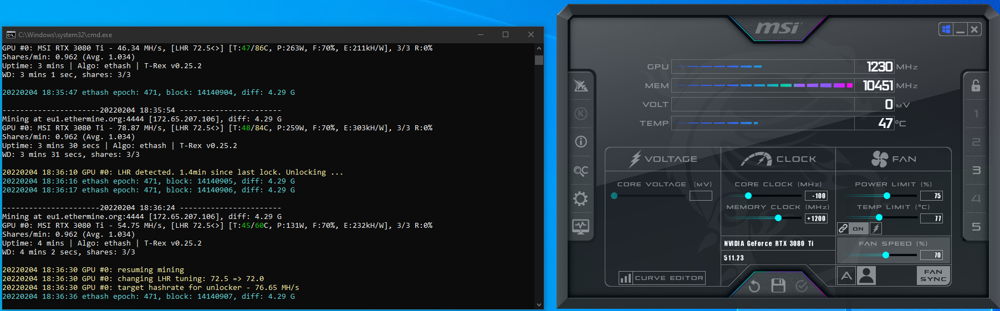The height and width of the screenshot is (311, 1000).
Task: Click the Fan Speed value field 70
Action: pos(931,255)
